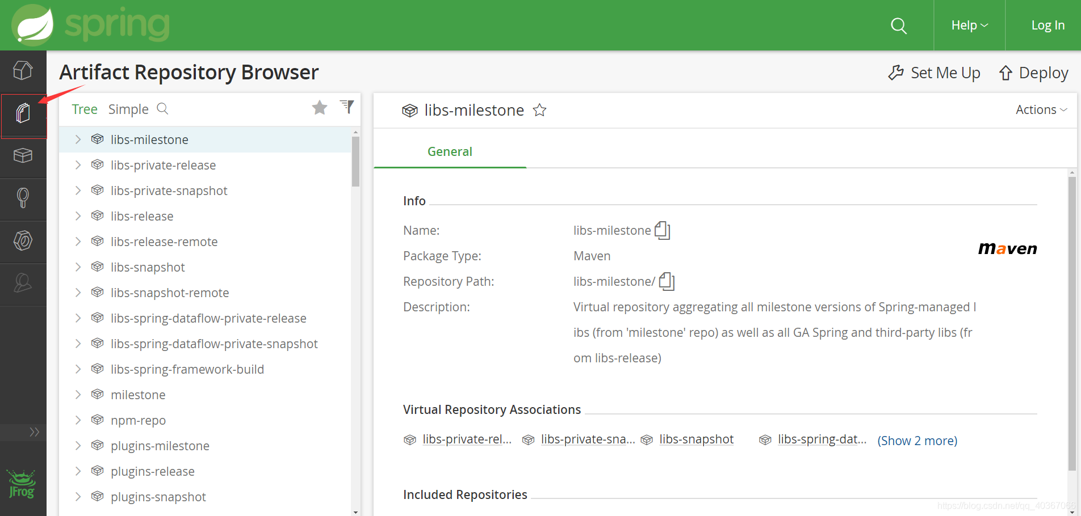
Task: Switch to Tree view
Action: [85, 109]
